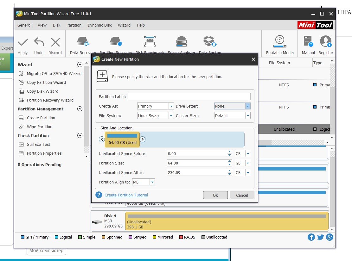The width and height of the screenshot is (352, 261).
Task: Collapse the Check Partition section
Action: 80,135
